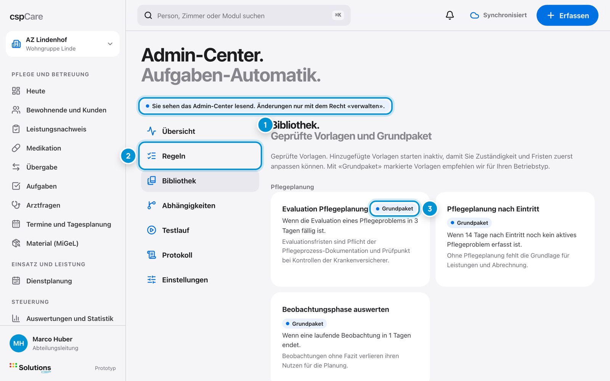The image size is (610, 381).
Task: Click the Marco Huber MH avatar
Action: pyautogui.click(x=19, y=343)
